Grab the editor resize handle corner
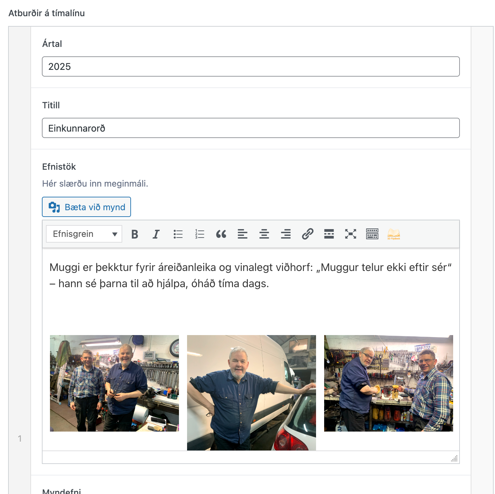 pyautogui.click(x=454, y=458)
